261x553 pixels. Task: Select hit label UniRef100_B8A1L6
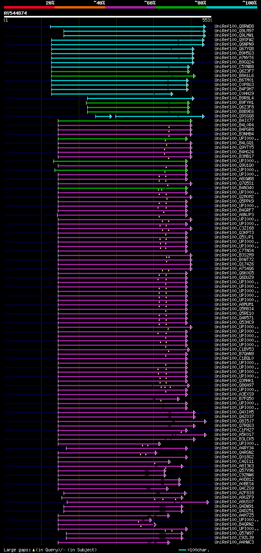pyautogui.click(x=234, y=75)
